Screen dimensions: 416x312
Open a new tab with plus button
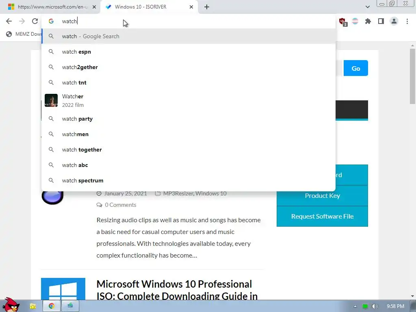tap(207, 7)
